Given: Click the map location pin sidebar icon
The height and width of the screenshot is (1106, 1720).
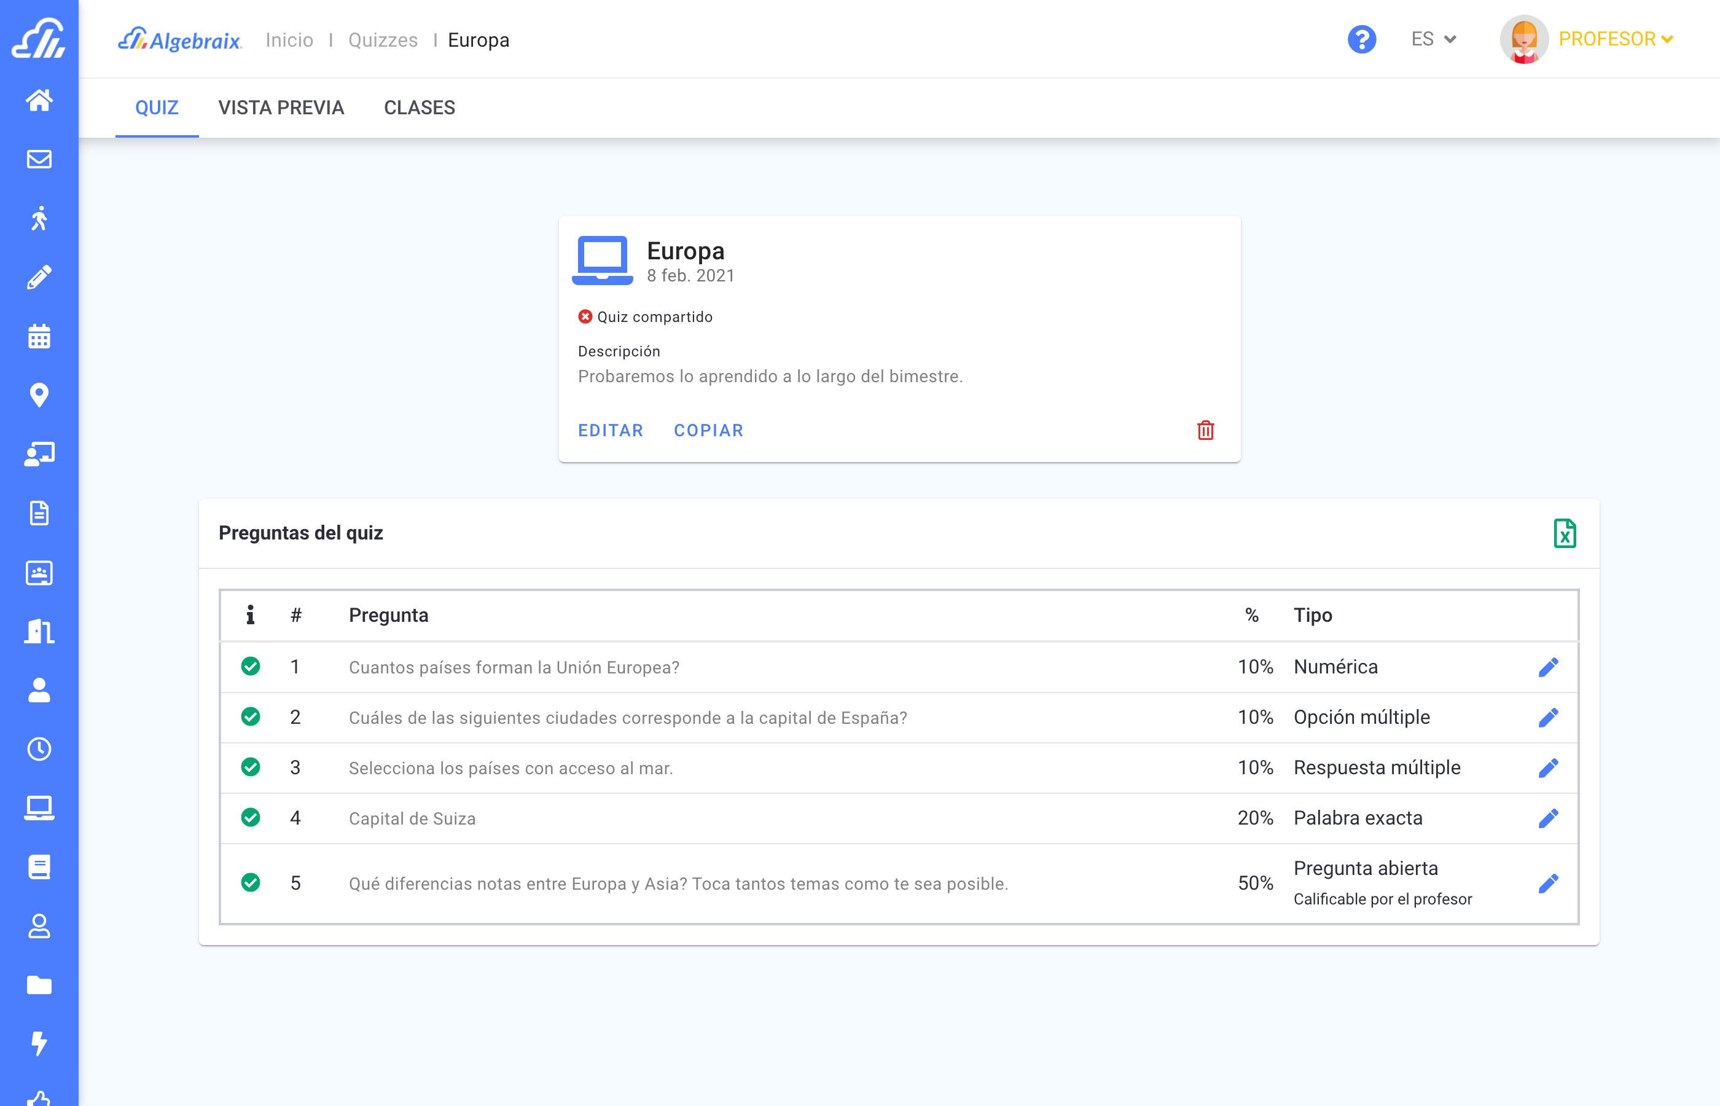Looking at the screenshot, I should click(x=39, y=395).
